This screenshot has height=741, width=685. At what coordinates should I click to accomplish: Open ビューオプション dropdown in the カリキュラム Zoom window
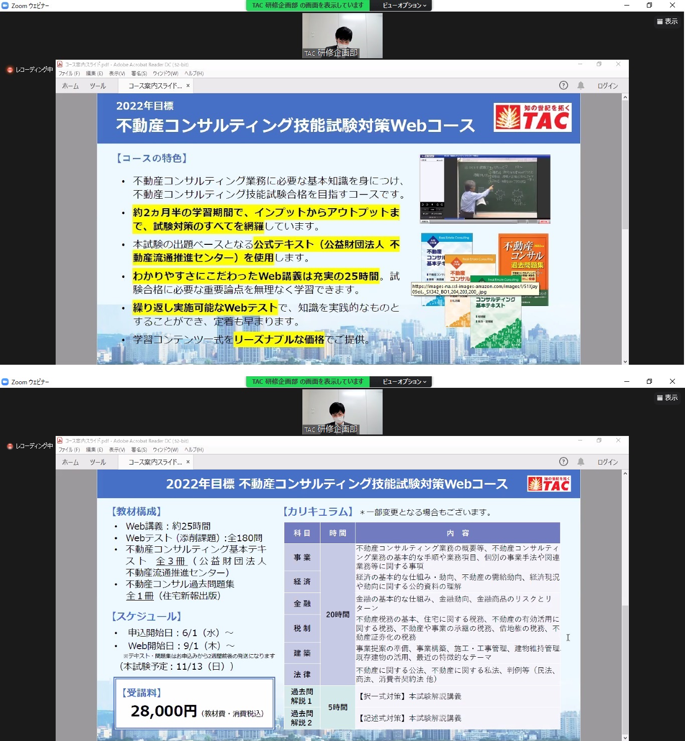404,382
